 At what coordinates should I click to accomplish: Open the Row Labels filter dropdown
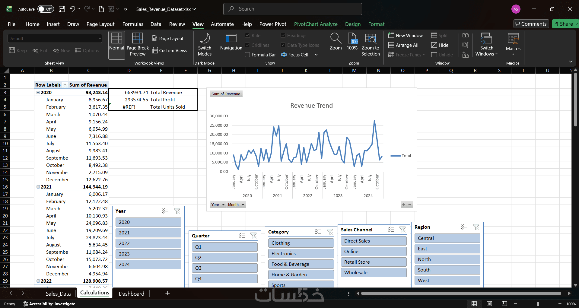coord(65,85)
